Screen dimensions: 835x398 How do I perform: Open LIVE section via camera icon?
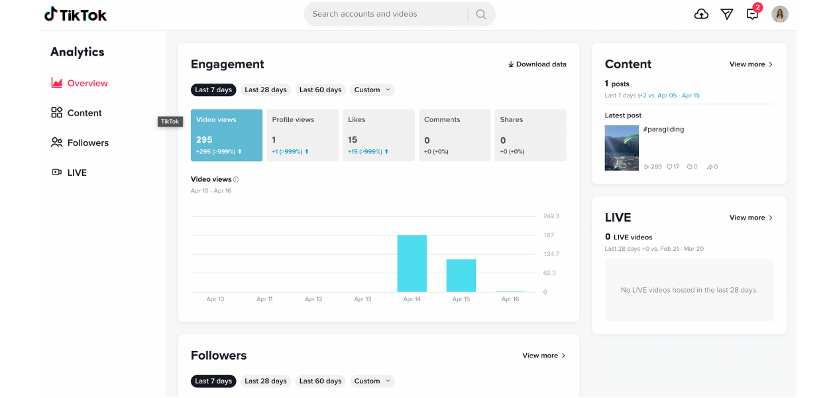57,172
